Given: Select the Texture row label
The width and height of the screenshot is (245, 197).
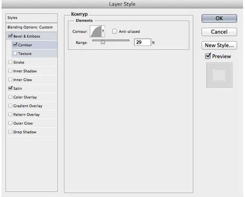Looking at the screenshot, I should tap(24, 54).
